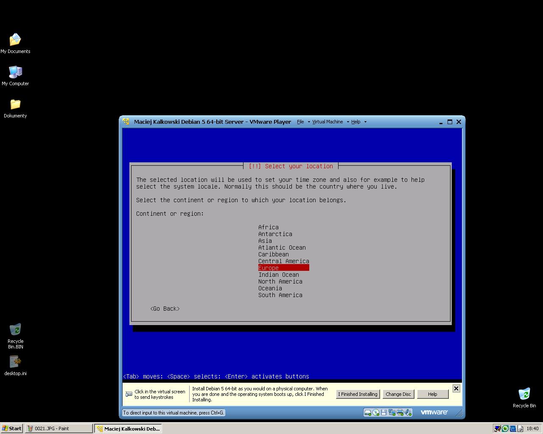Viewport: 543px width, 434px height.
Task: Select the Recycle Bin icon on the right side of the desktop
Action: tap(524, 397)
